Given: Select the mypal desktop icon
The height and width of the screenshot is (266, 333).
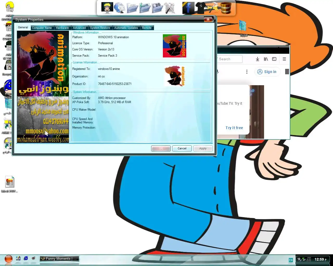Looking at the screenshot, I should (243, 28).
